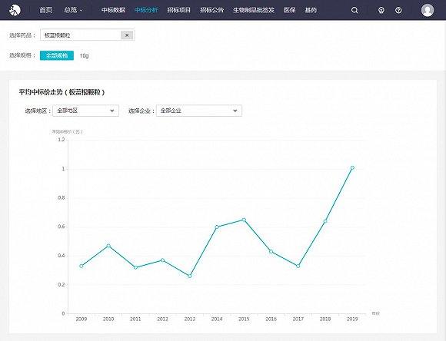Viewport: 446px width, 341px height.
Task: Click the site logo in the navigation bar
Action: coord(15,10)
